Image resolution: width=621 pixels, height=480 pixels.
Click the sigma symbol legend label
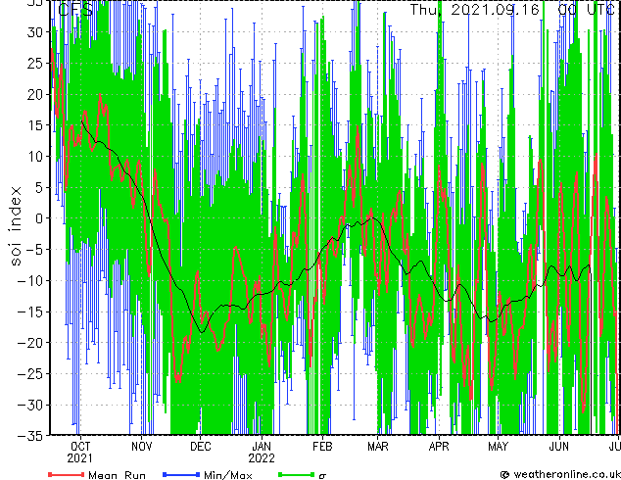(x=322, y=476)
